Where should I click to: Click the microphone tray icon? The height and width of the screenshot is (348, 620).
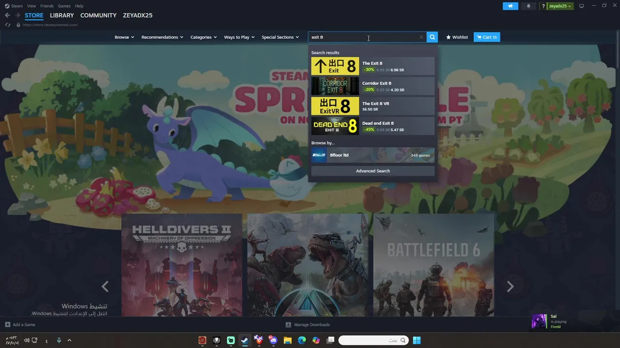click(x=59, y=340)
